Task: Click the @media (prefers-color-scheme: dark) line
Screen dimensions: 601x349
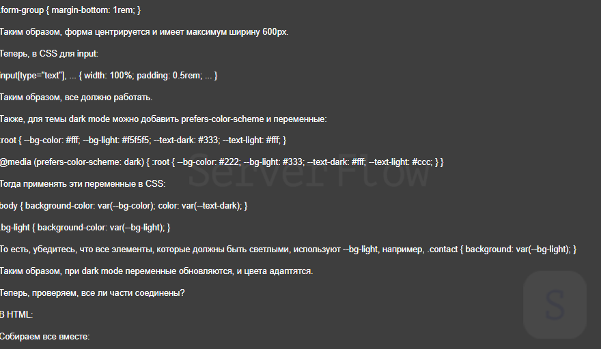Action: 222,162
